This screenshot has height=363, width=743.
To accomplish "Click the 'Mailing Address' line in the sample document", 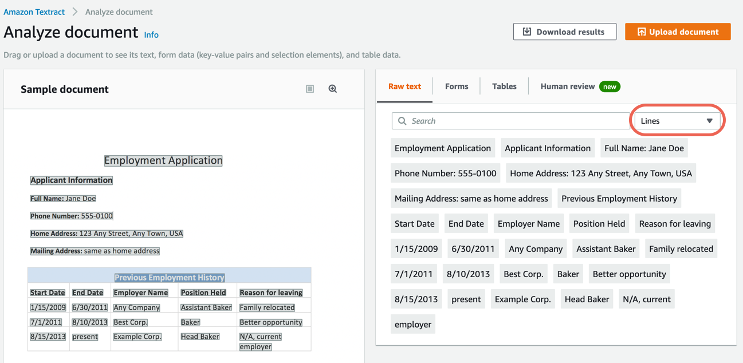I will click(x=95, y=251).
